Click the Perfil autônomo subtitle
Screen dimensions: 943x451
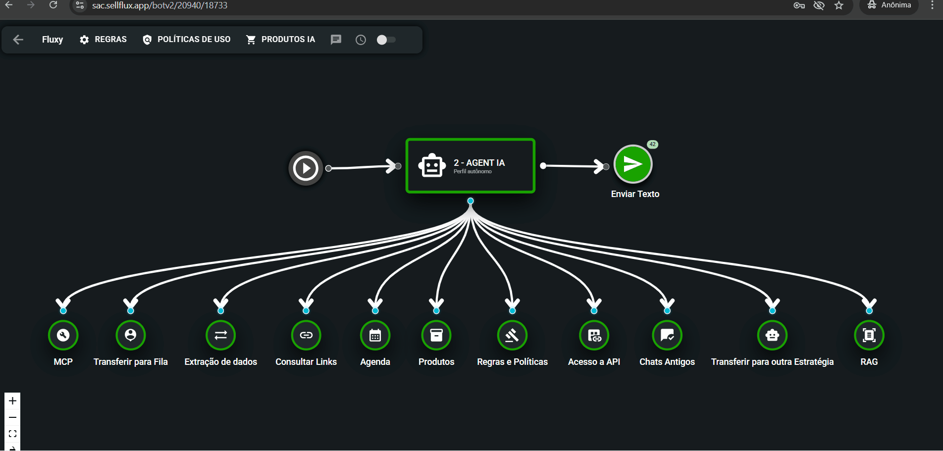pos(472,172)
